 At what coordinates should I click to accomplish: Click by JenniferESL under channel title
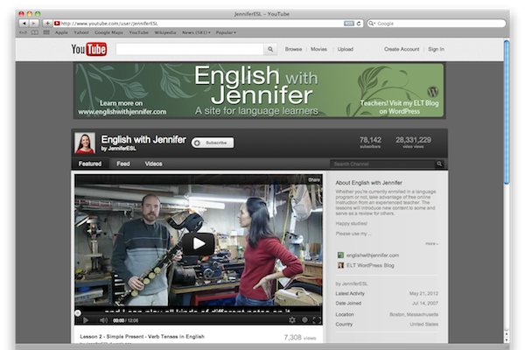pos(118,149)
